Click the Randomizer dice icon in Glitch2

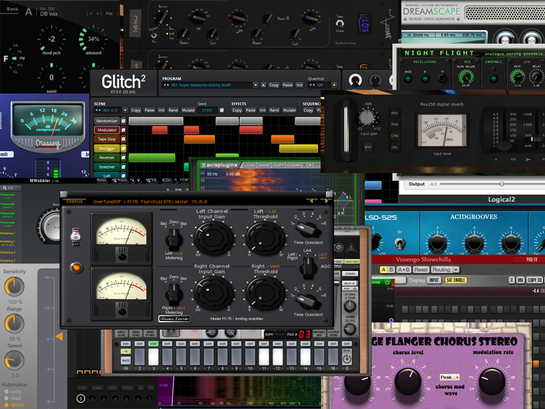tap(123, 121)
